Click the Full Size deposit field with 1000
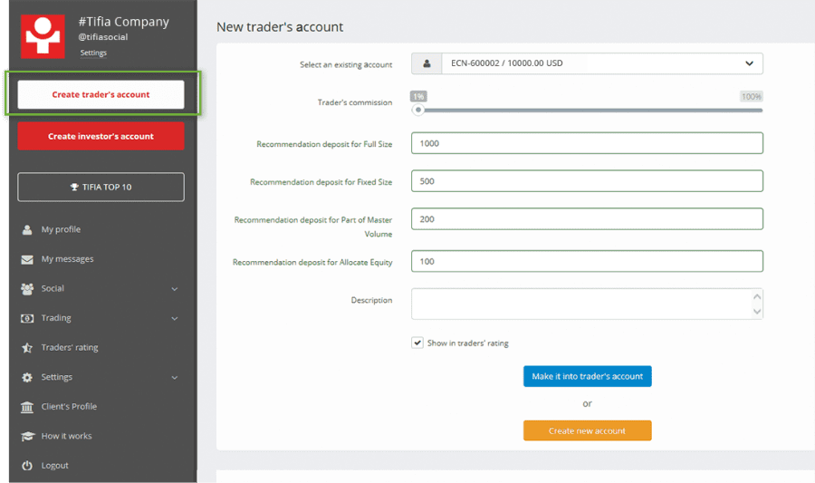815x483 pixels. (588, 143)
